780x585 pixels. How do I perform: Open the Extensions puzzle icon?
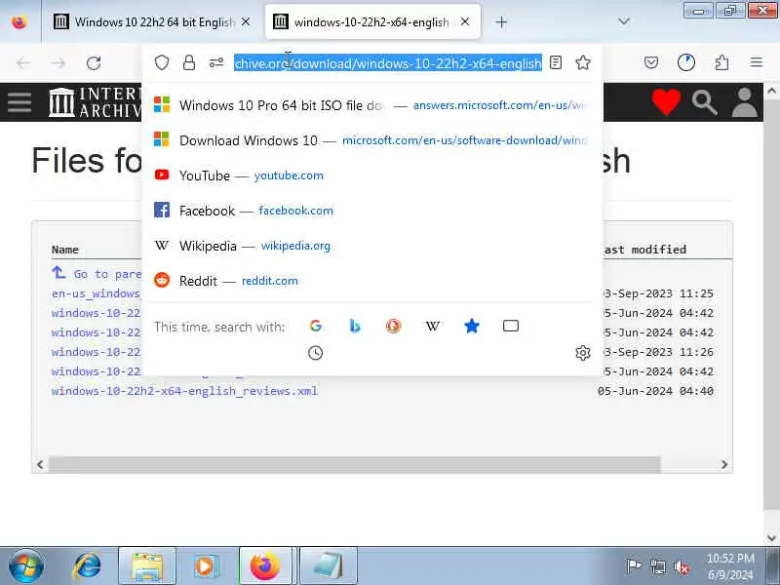click(721, 62)
